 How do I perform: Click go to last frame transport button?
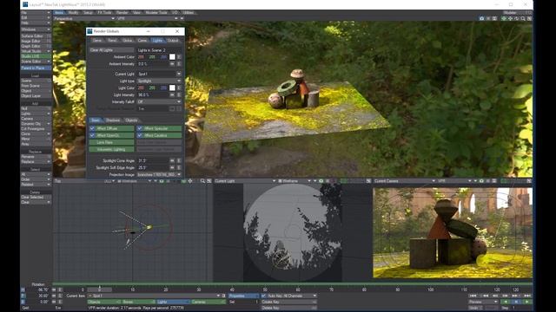(x=527, y=296)
